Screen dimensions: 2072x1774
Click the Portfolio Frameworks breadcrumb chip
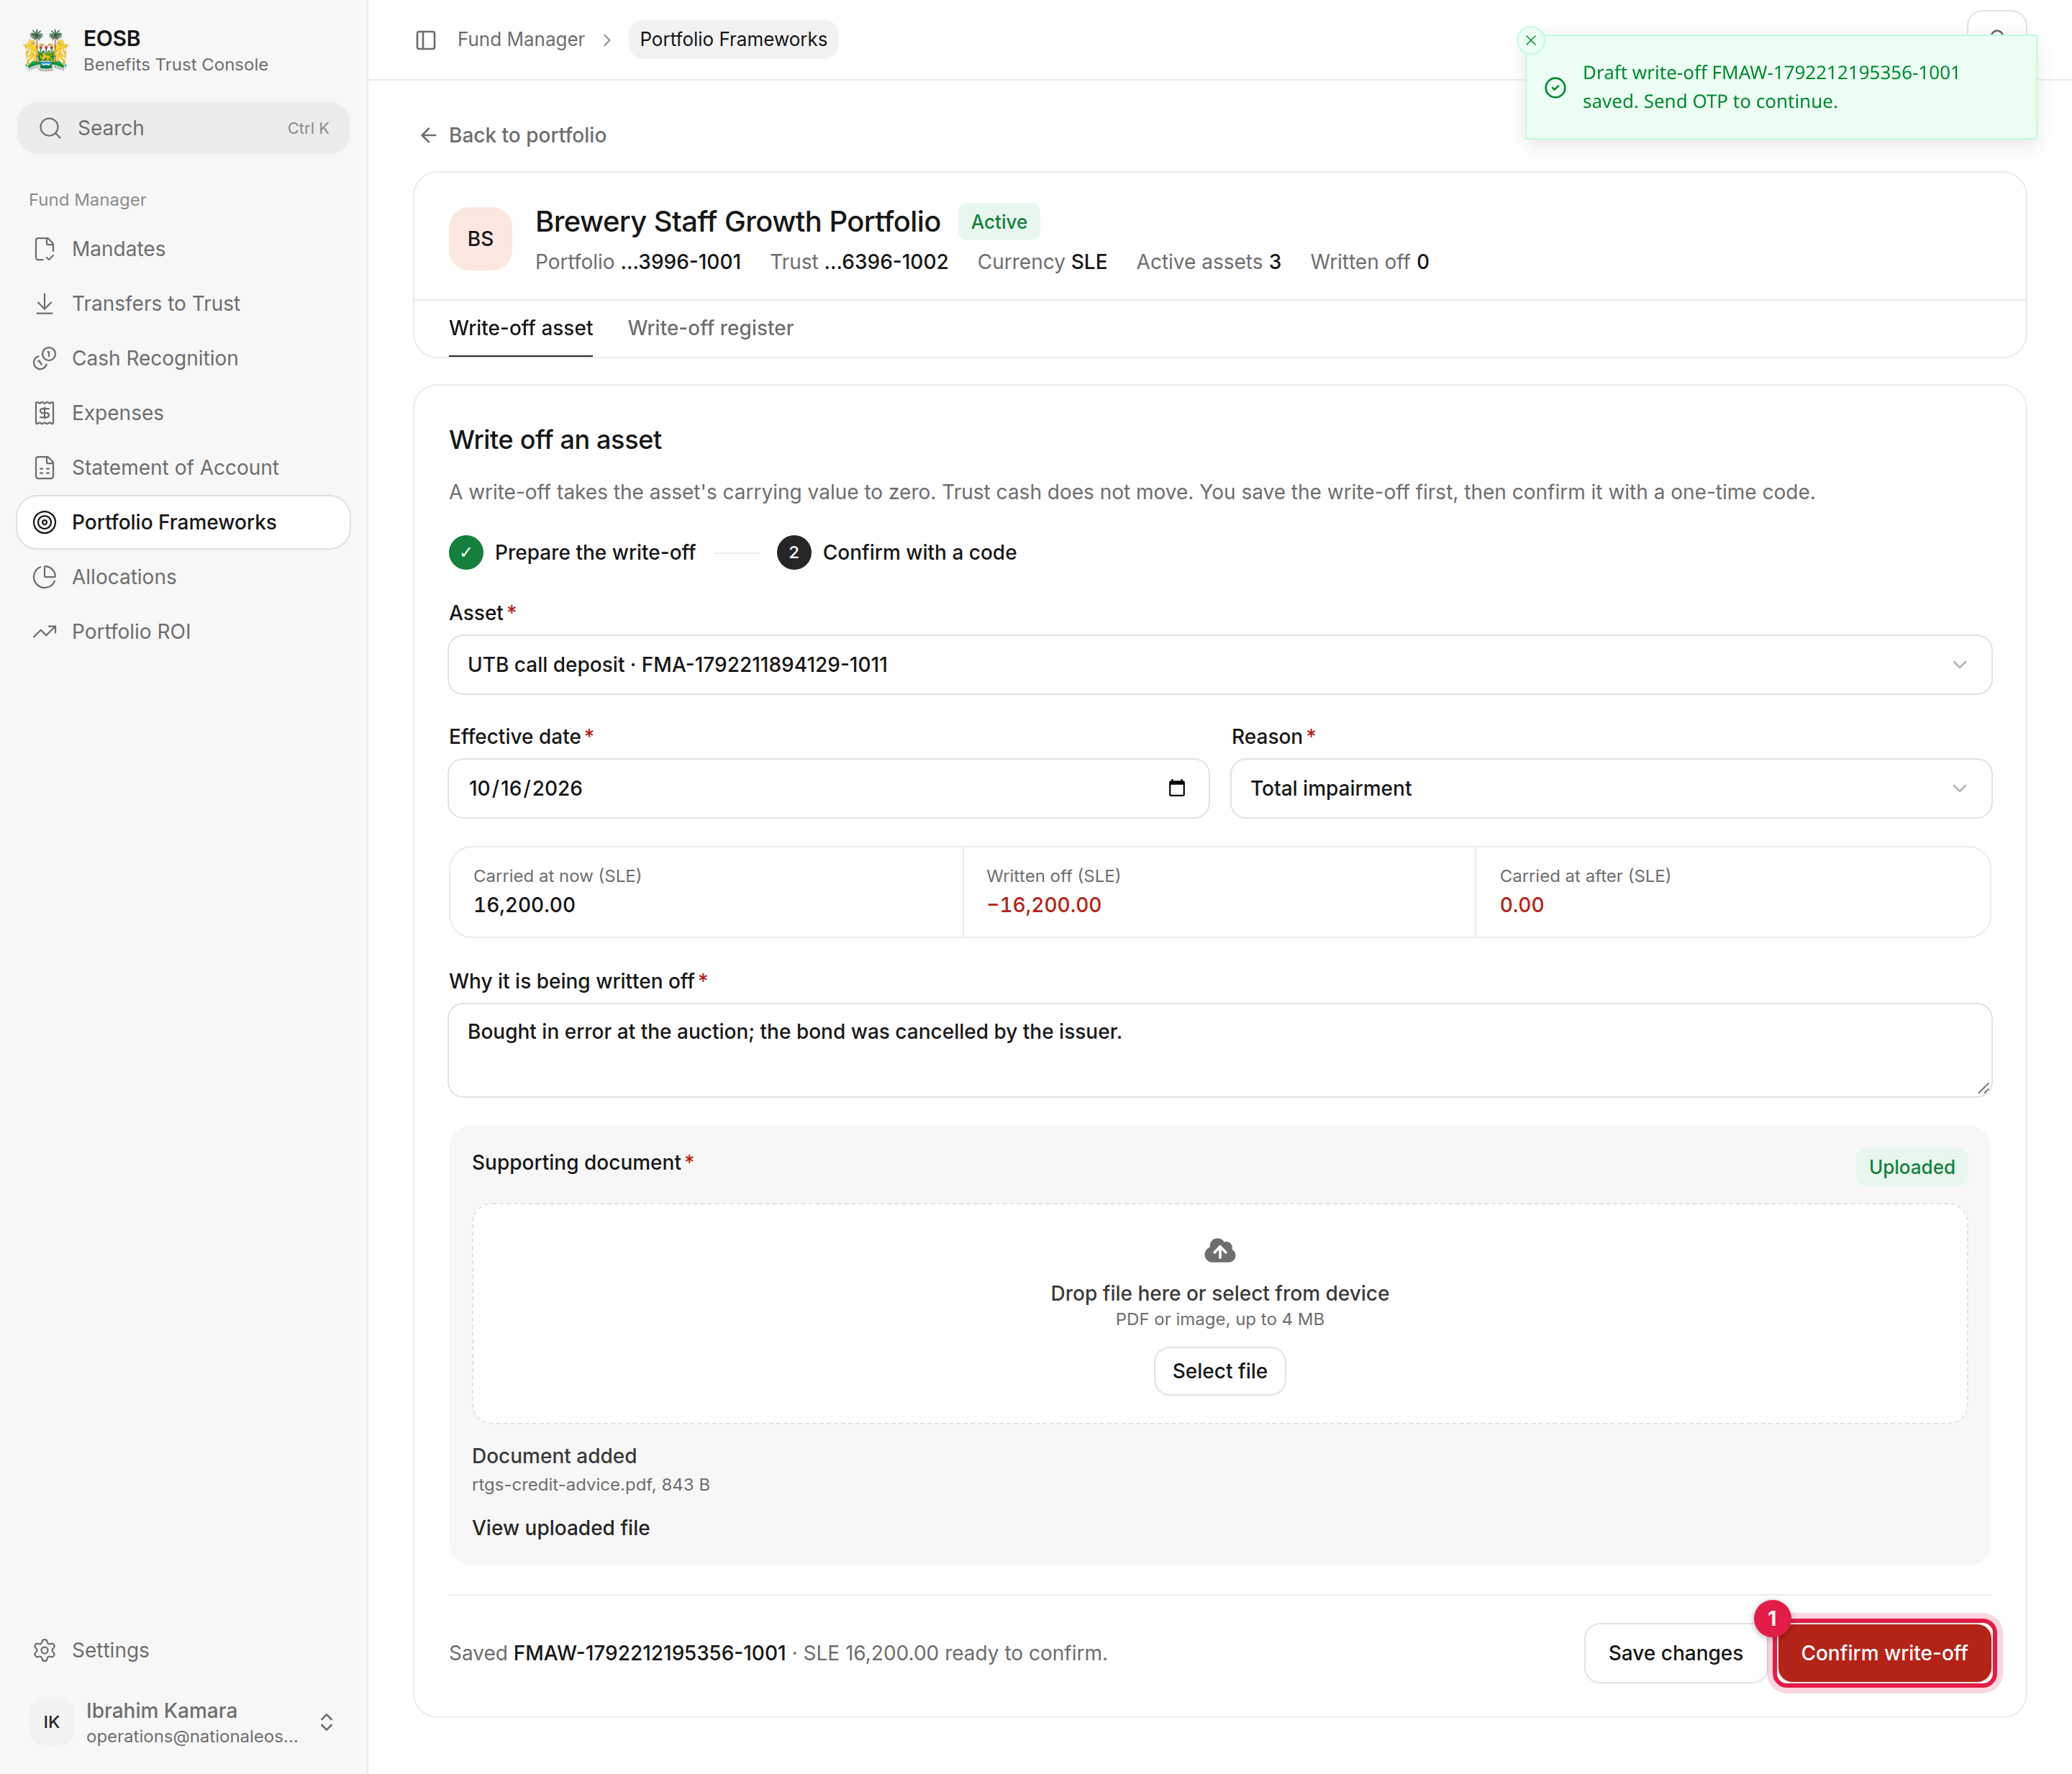[x=733, y=39]
